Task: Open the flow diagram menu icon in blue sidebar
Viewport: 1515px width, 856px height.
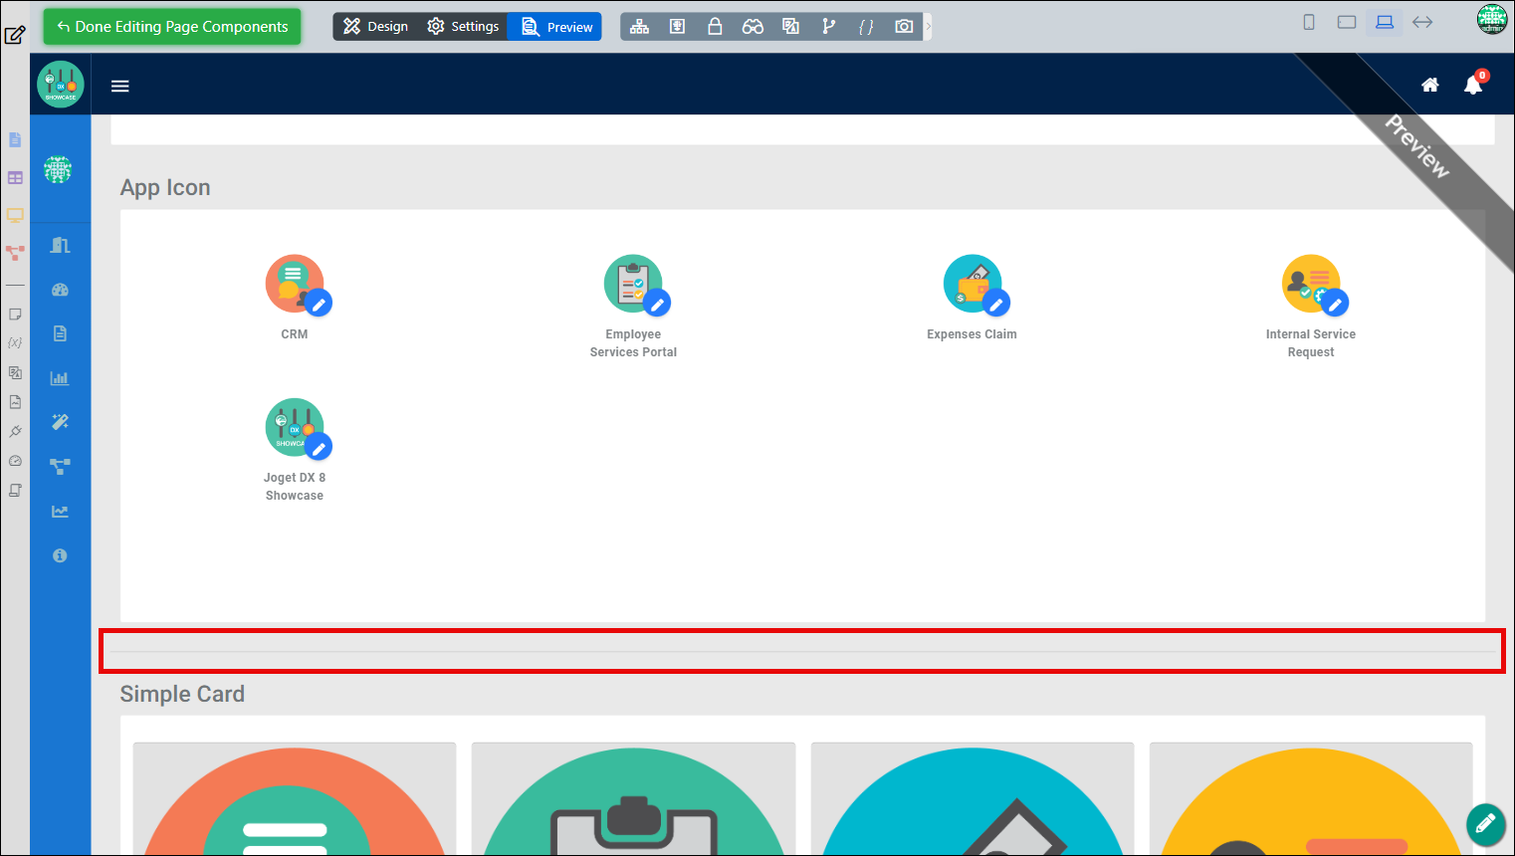Action: tap(60, 466)
